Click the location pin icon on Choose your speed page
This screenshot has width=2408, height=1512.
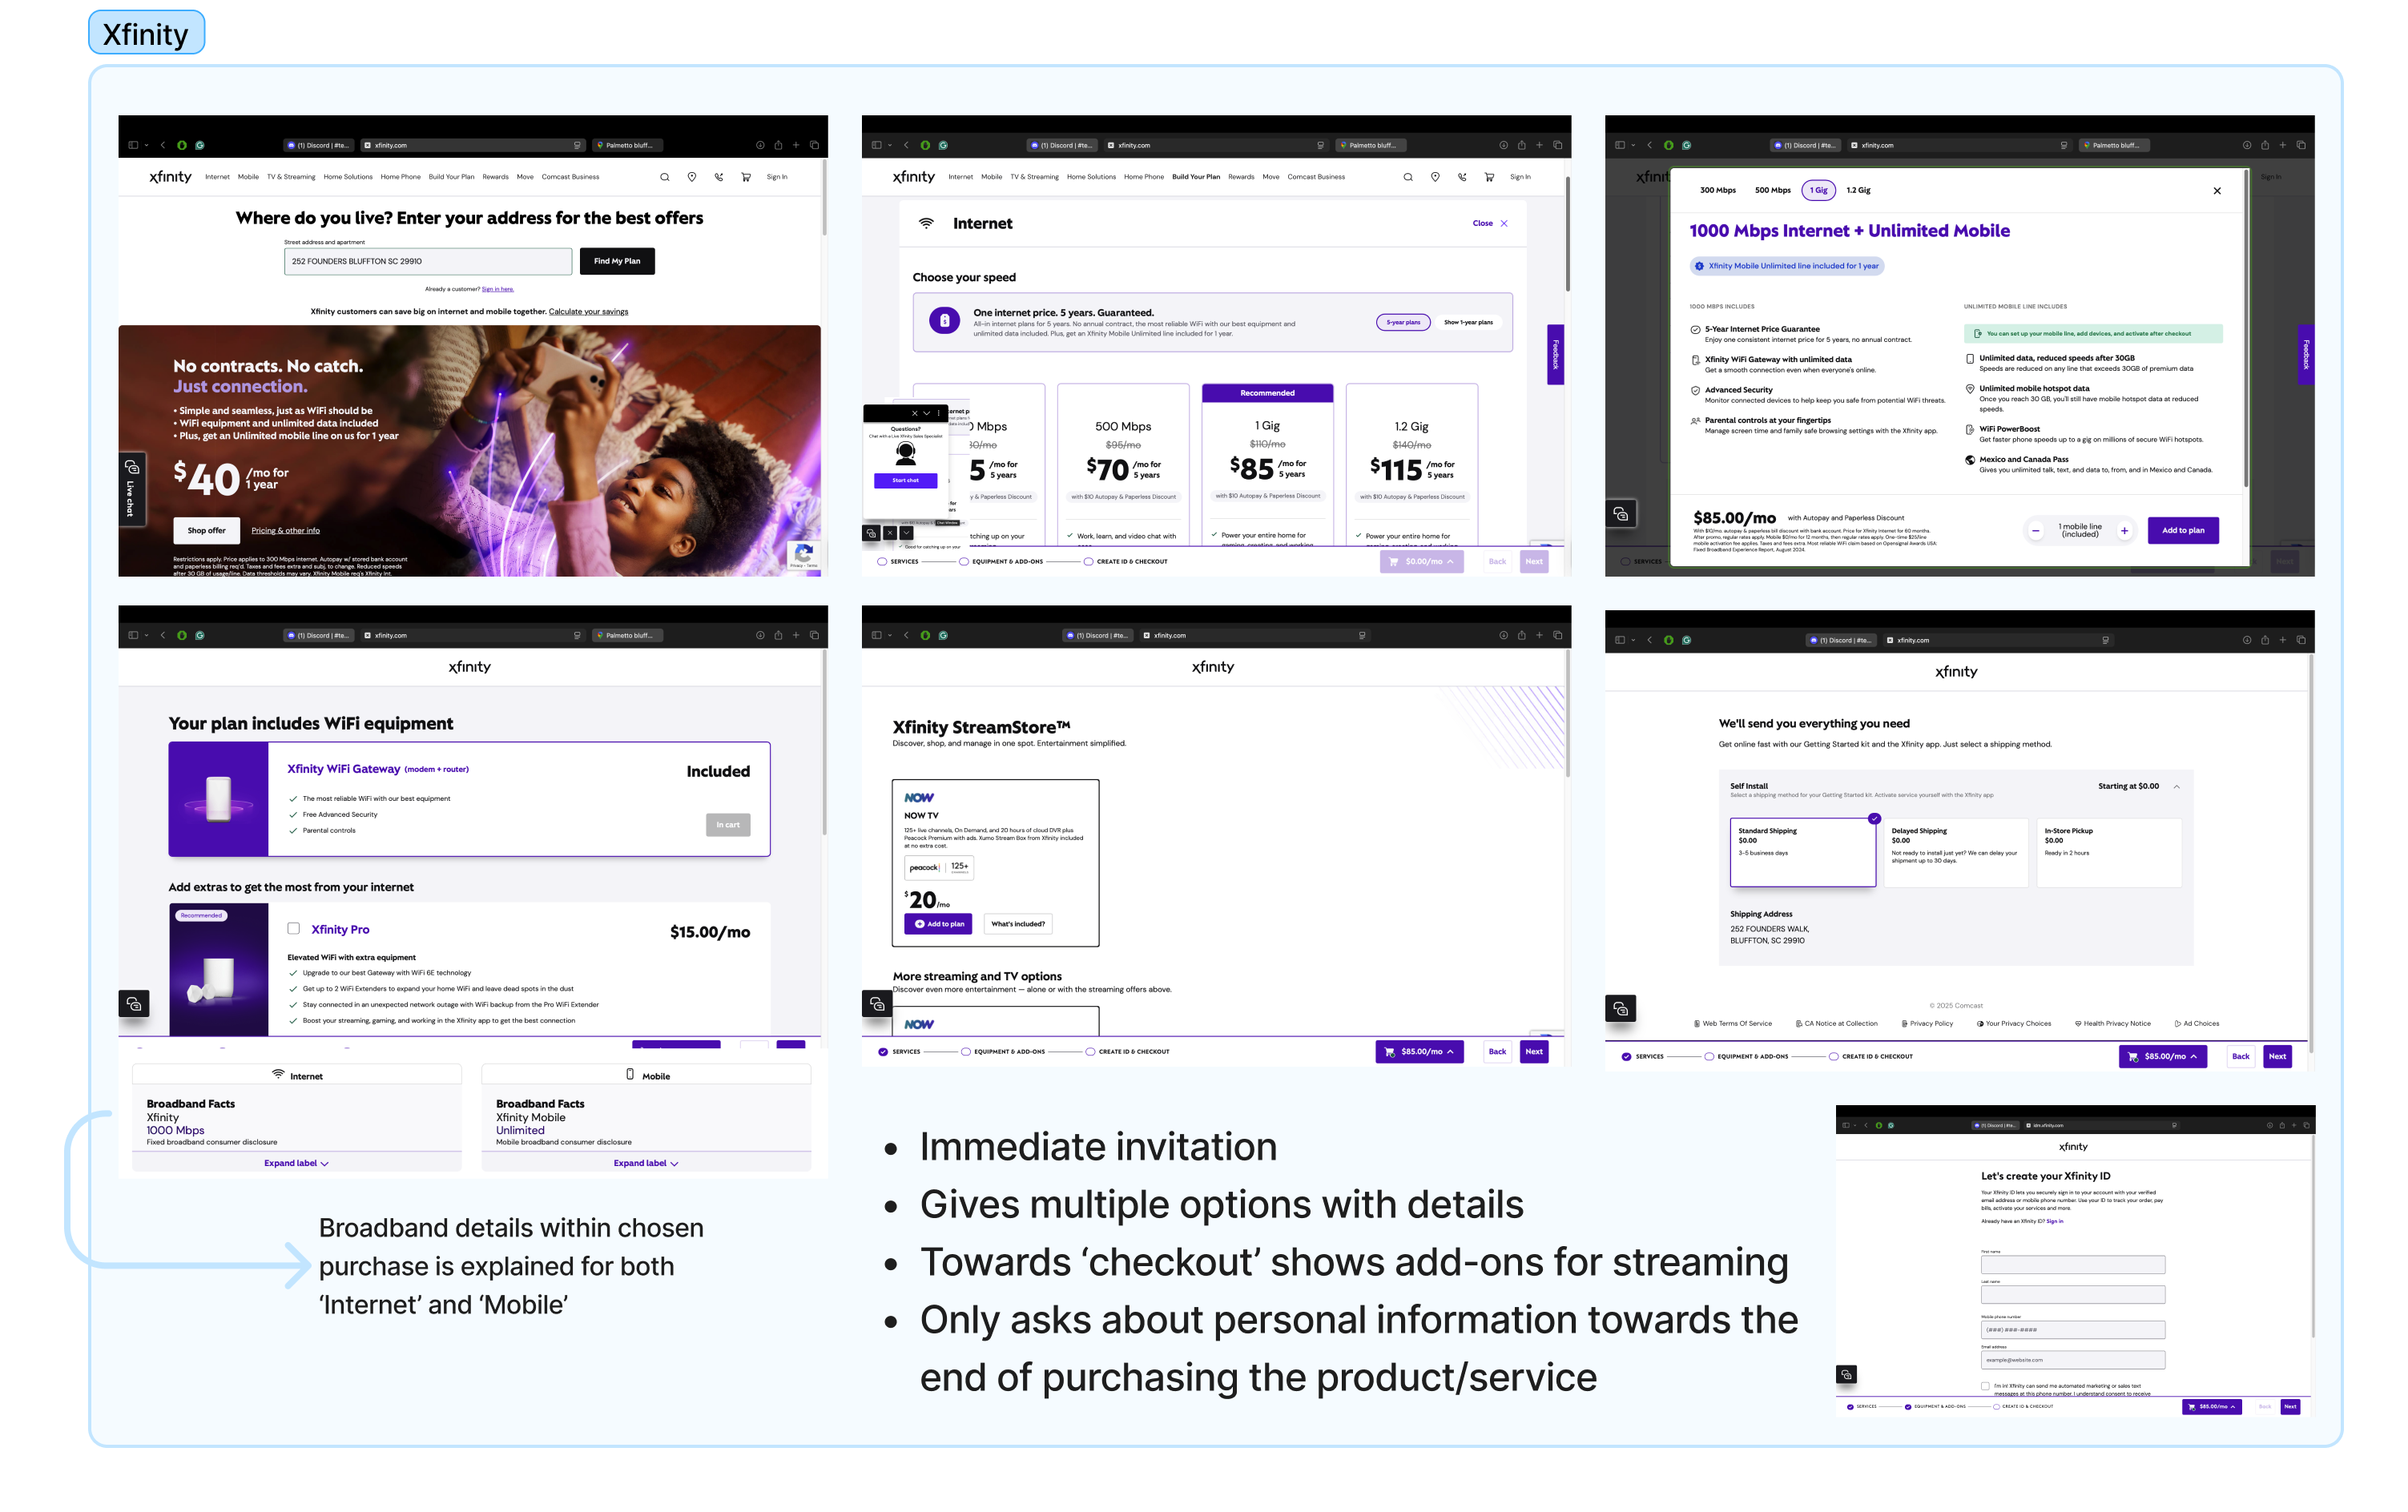1435,177
